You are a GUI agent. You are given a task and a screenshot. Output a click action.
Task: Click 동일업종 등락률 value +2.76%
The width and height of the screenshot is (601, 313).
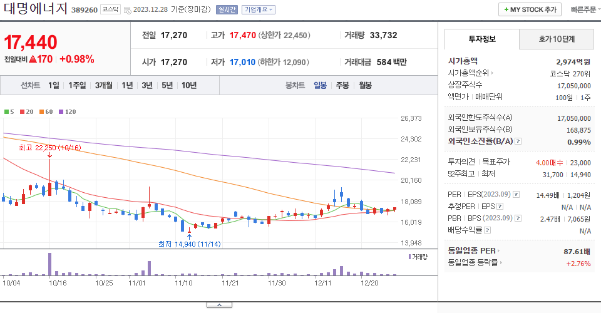[578, 264]
